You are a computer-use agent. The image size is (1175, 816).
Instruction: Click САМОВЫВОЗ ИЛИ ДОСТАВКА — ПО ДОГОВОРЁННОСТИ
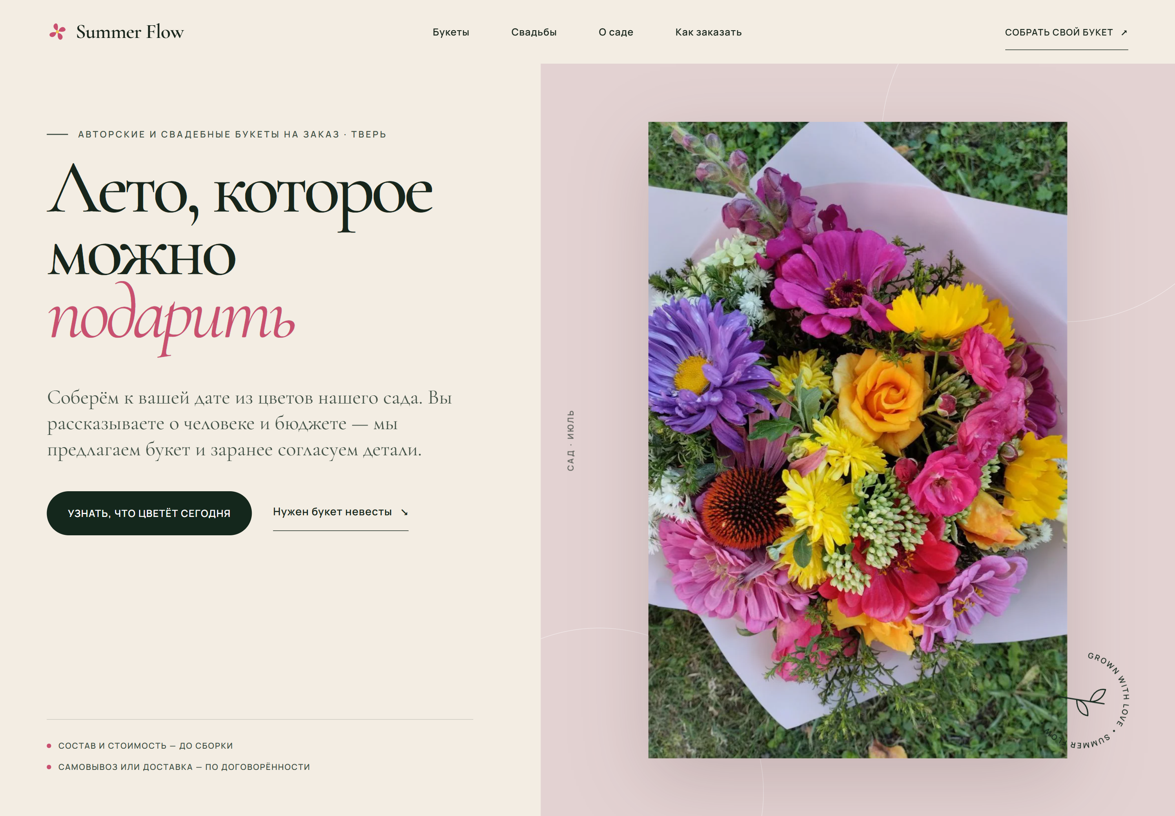184,766
